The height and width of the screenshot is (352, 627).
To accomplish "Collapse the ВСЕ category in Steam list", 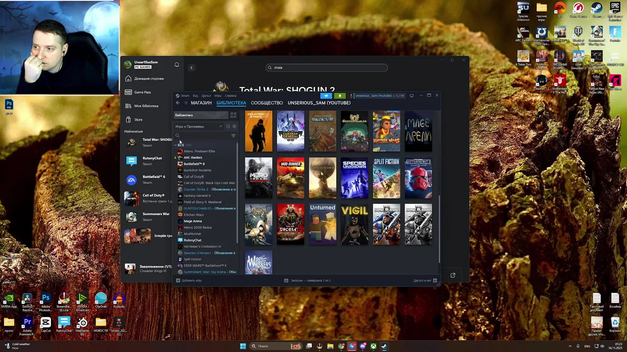I will [176, 145].
